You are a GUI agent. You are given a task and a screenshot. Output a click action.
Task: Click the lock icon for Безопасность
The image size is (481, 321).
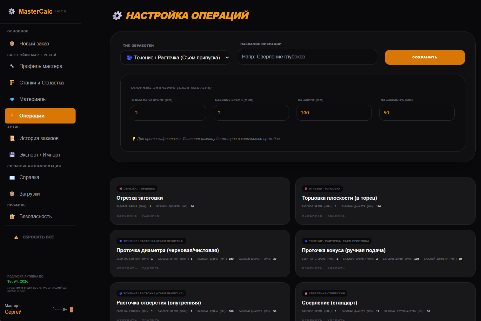click(12, 217)
